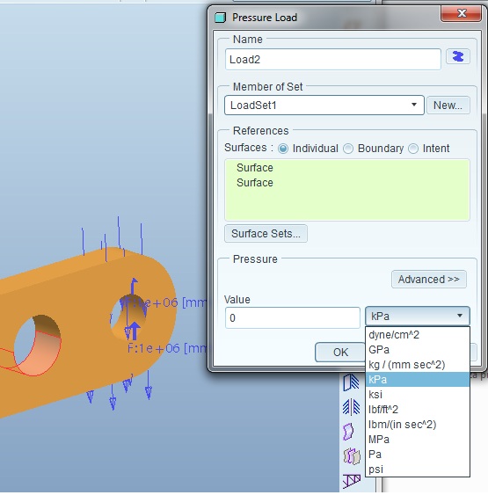Screen dimensions: 488x495
Task: Select the Intent surfaces radio button
Action: [x=413, y=149]
